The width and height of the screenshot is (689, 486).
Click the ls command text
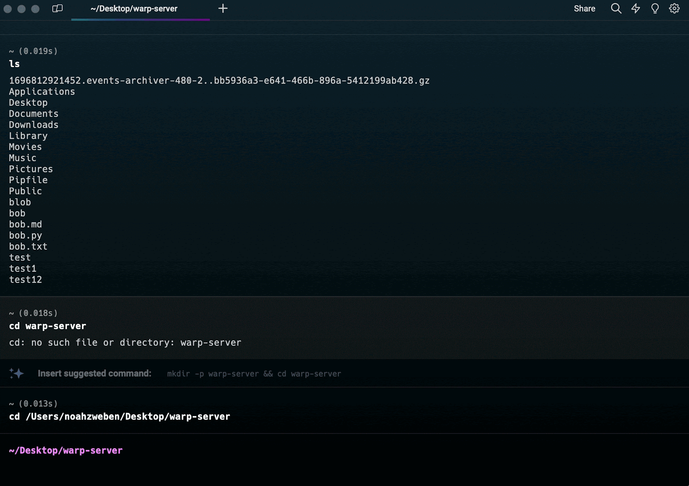(x=13, y=63)
